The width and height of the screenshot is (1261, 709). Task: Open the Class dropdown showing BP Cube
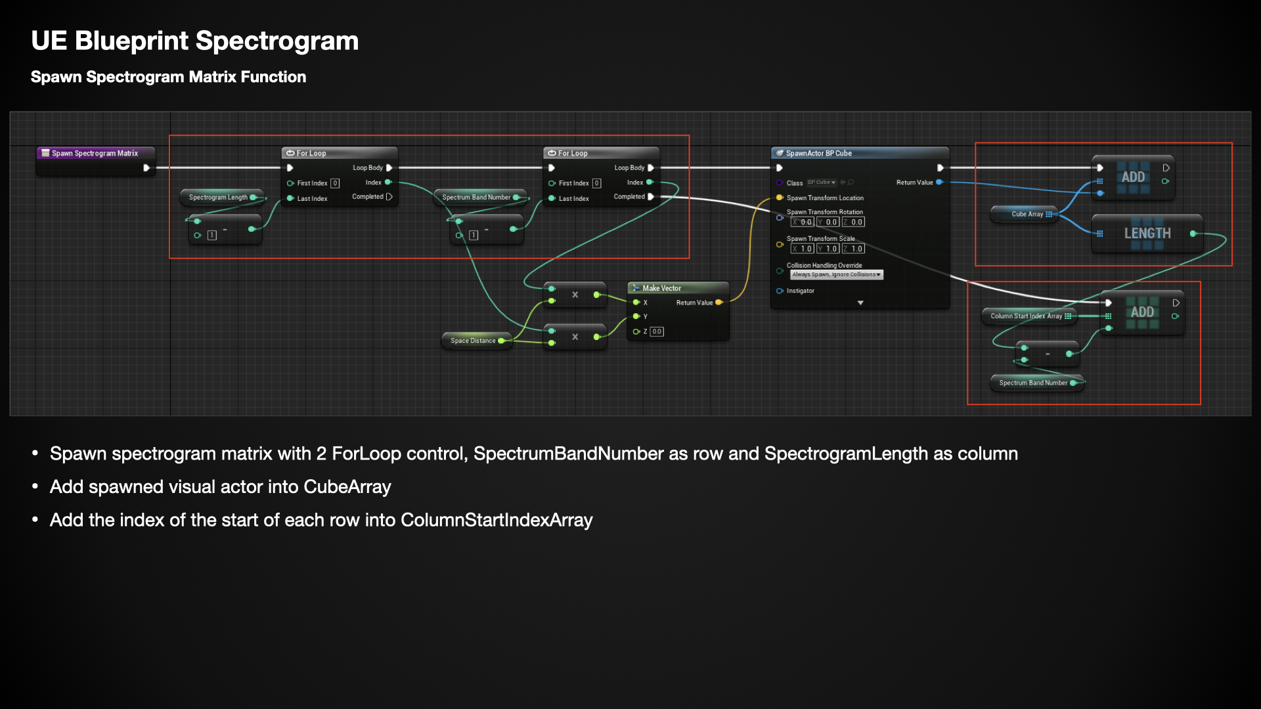coord(822,183)
